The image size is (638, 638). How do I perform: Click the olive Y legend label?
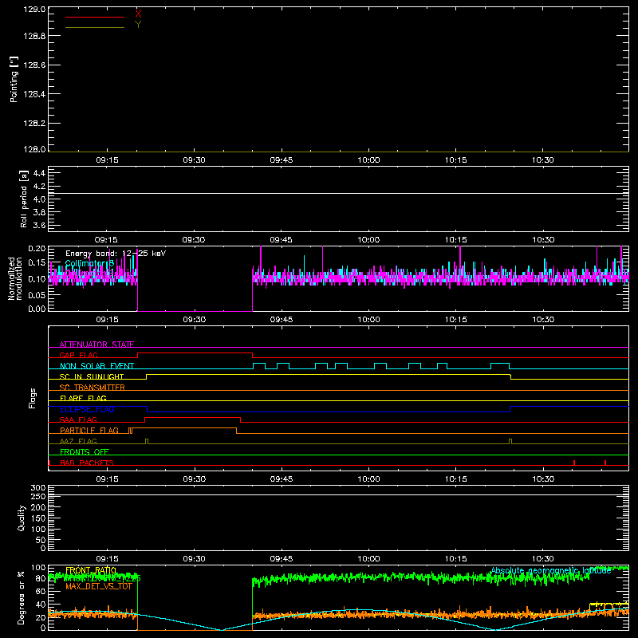point(138,25)
